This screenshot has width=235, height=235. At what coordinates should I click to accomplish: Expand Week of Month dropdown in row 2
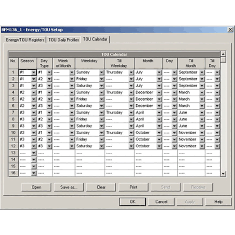click(72, 79)
